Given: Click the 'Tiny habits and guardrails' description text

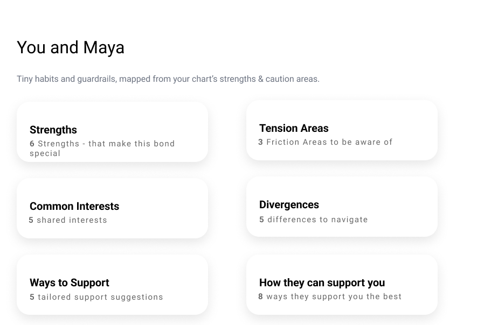Looking at the screenshot, I should 168,79.
